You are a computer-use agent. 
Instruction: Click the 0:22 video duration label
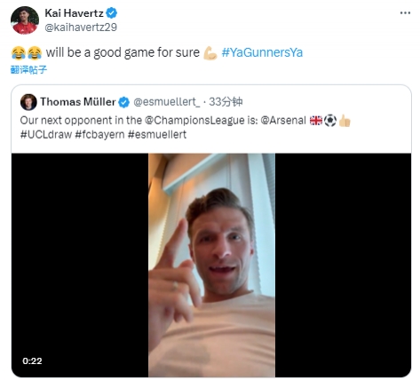[x=32, y=361]
